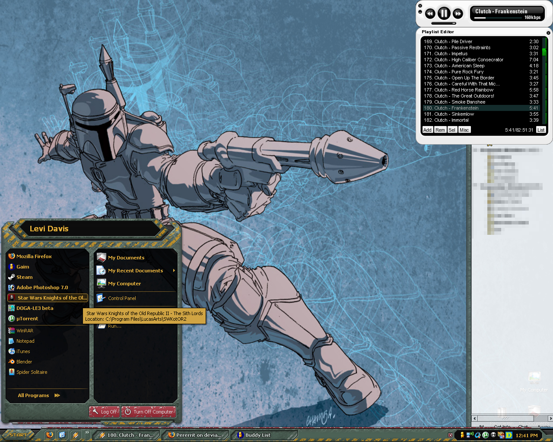Select track 171 Impetus

[481, 54]
